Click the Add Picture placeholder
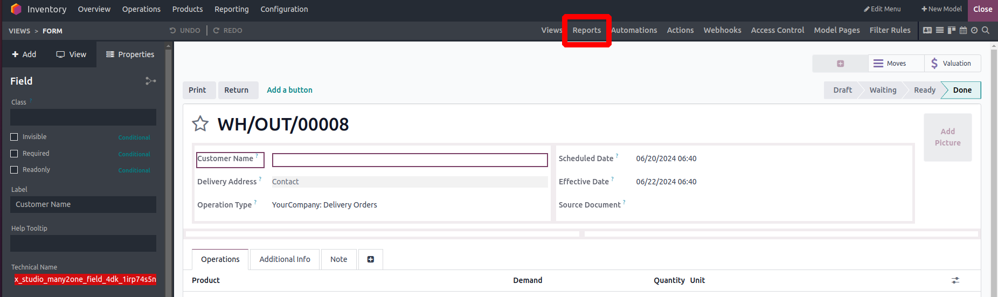The image size is (998, 297). click(947, 137)
